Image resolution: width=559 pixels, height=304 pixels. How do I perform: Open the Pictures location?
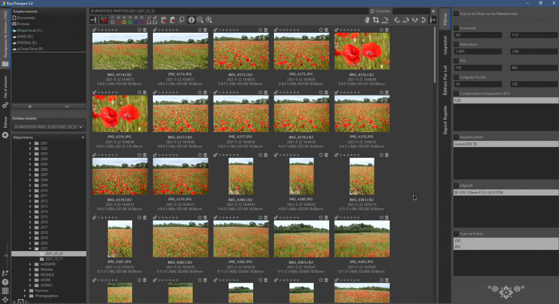(23, 24)
